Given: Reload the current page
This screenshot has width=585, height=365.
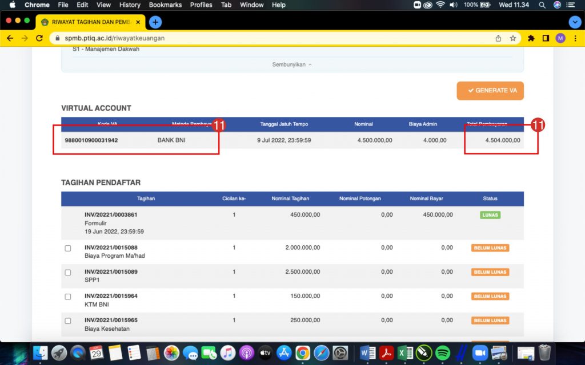Looking at the screenshot, I should pyautogui.click(x=39, y=38).
